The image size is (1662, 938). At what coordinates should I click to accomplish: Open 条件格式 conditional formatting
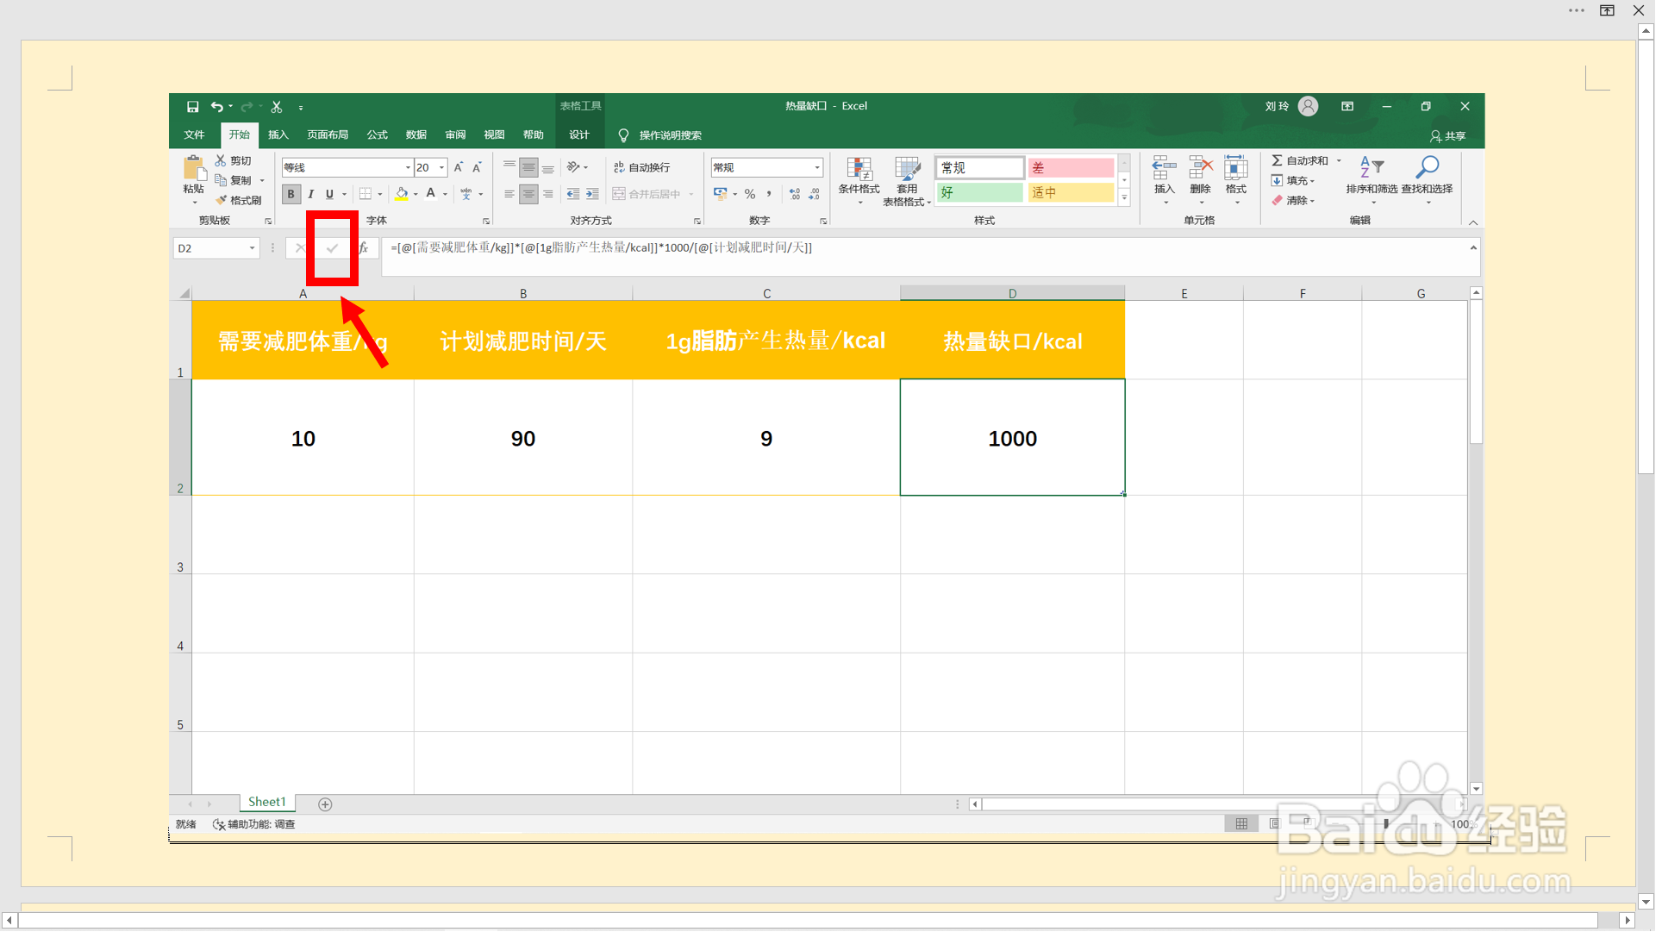point(859,180)
